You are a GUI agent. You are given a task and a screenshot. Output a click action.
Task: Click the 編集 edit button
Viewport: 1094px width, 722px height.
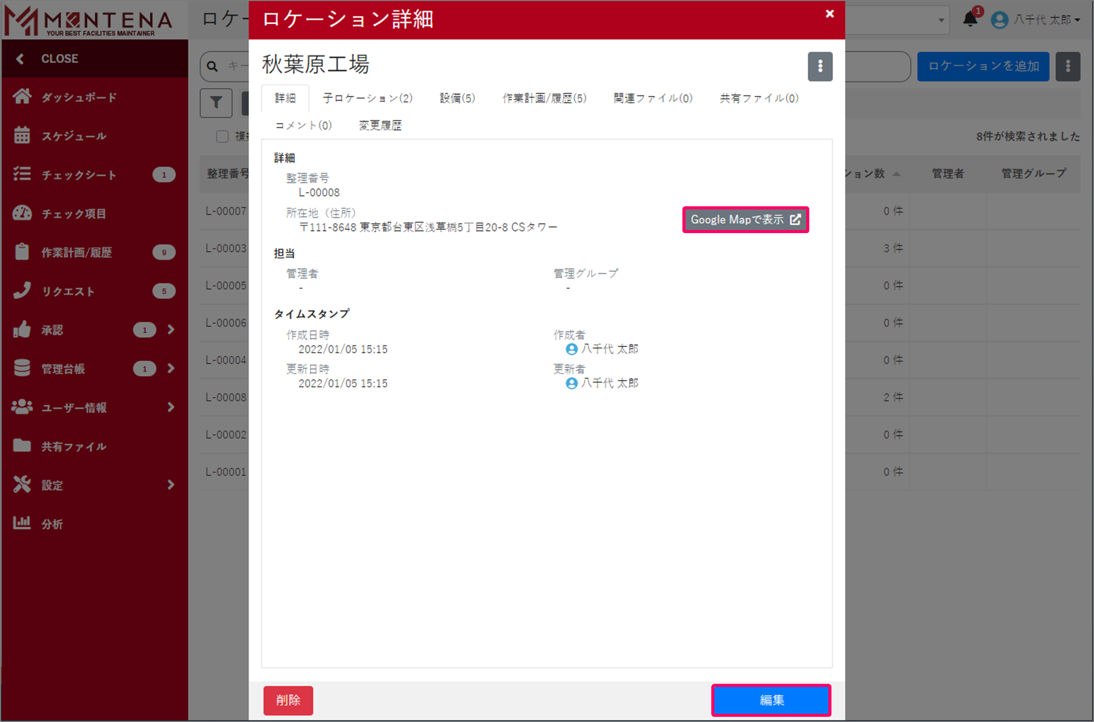tap(771, 700)
